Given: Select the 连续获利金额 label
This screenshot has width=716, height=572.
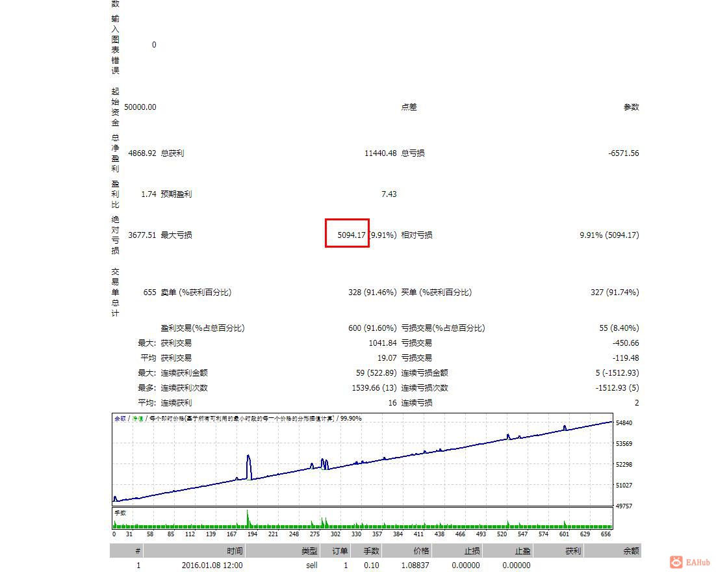Looking at the screenshot, I should point(184,373).
